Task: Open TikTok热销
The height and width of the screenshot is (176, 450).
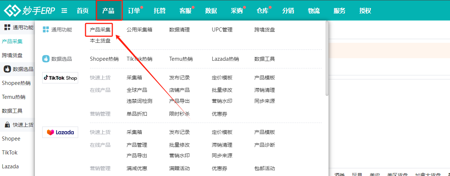Action: [139, 59]
